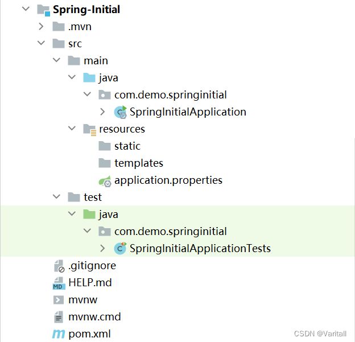Click the SpringInitialApplication class icon
The width and height of the screenshot is (355, 342).
click(x=120, y=112)
